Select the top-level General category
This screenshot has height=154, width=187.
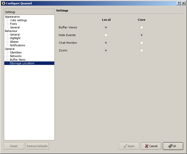click(x=10, y=49)
